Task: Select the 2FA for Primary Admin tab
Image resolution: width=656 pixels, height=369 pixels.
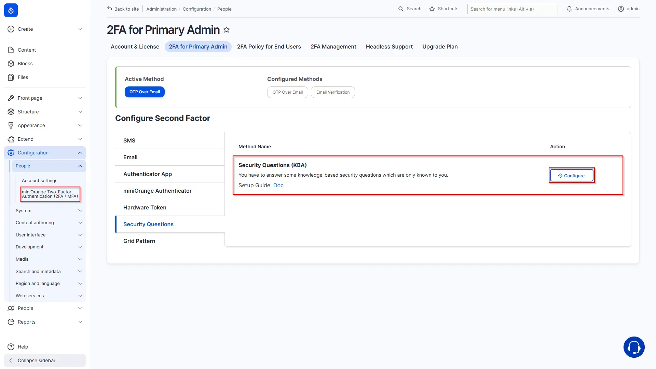Action: point(198,47)
